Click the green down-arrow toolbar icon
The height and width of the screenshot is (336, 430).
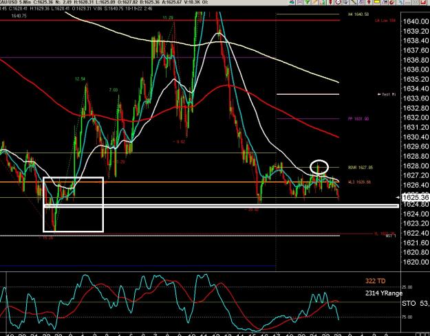307,2
